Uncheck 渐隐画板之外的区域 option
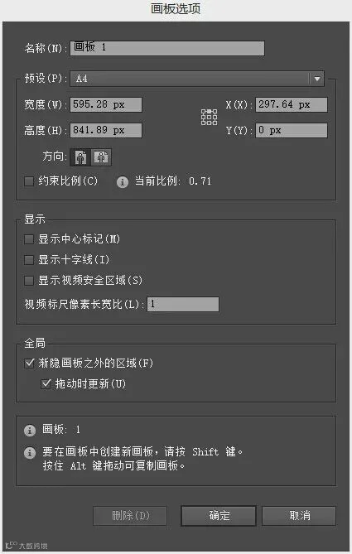 [29, 364]
